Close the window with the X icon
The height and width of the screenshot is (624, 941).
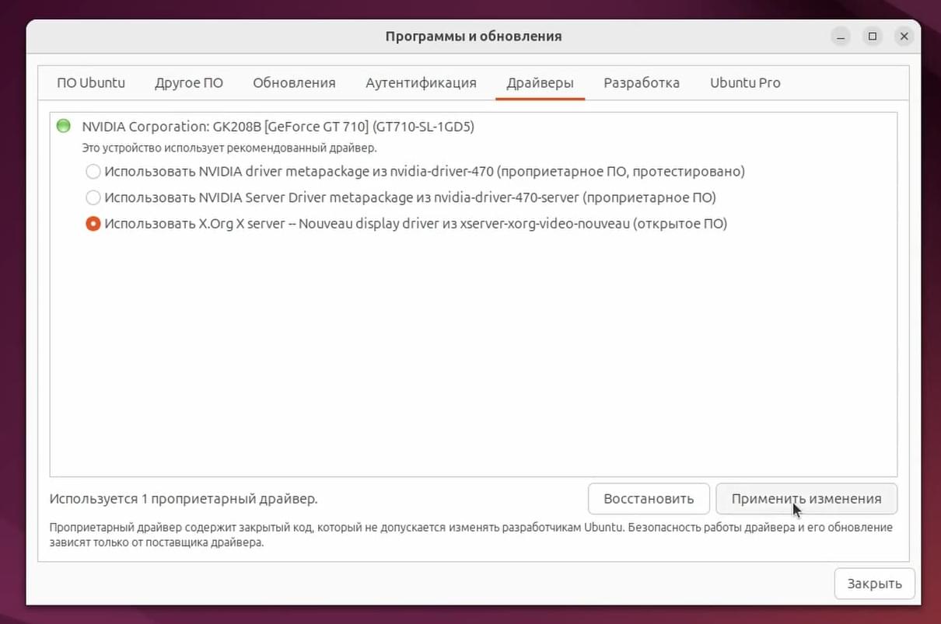point(904,37)
